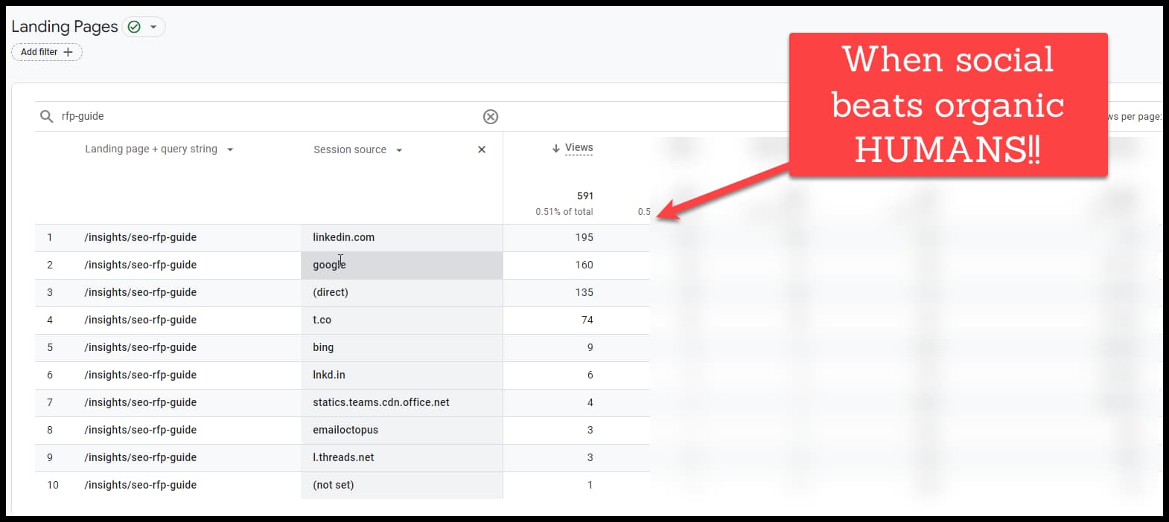Image resolution: width=1169 pixels, height=522 pixels.
Task: Click the t.co session source cell
Action: [322, 320]
